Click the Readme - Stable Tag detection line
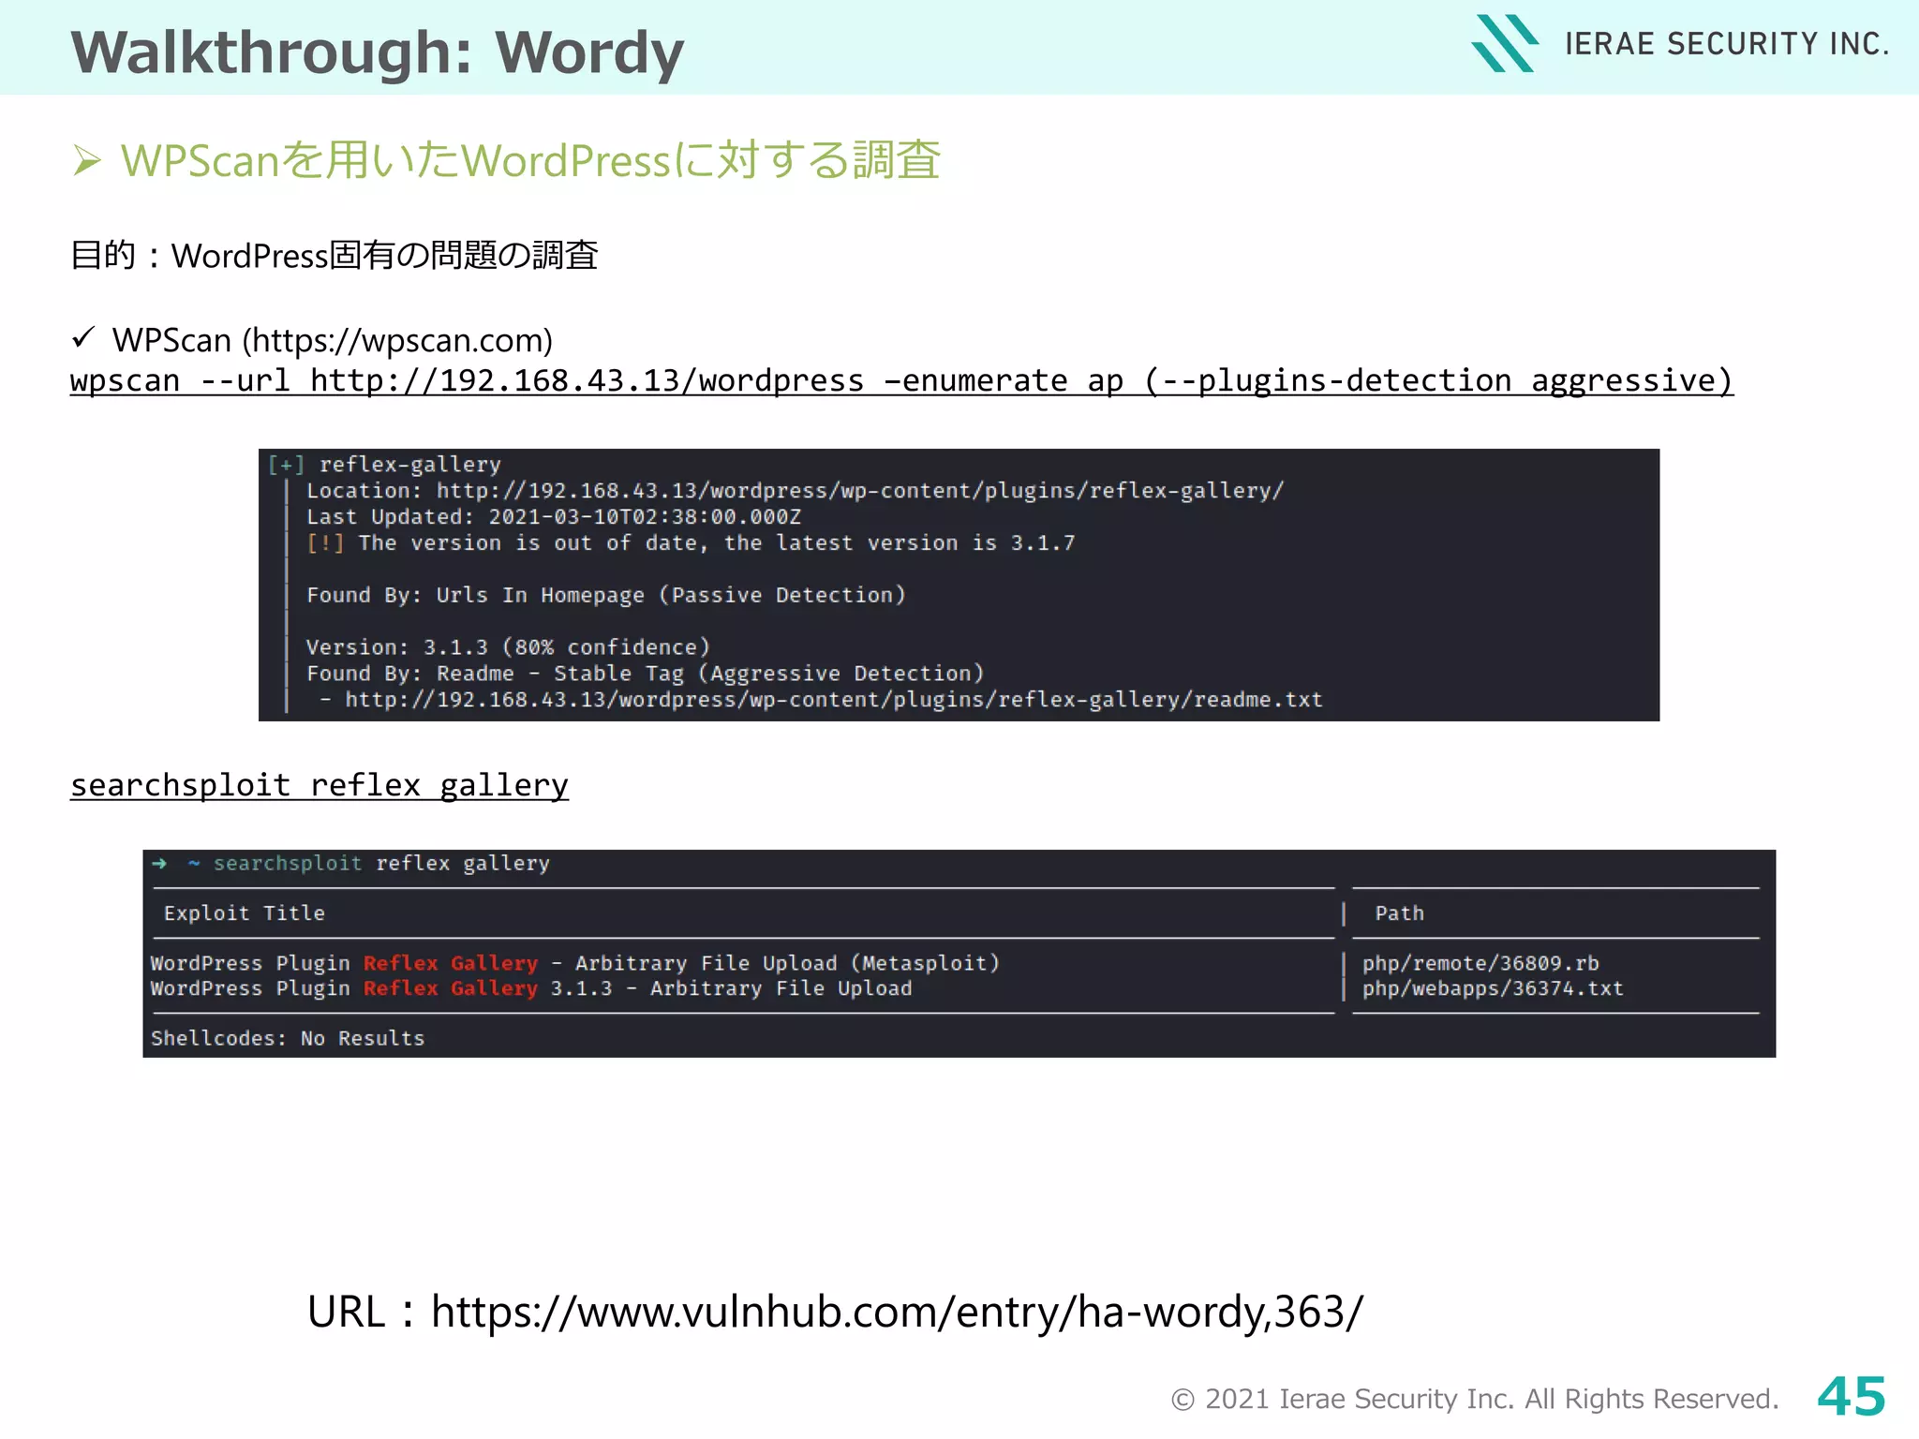 [645, 674]
